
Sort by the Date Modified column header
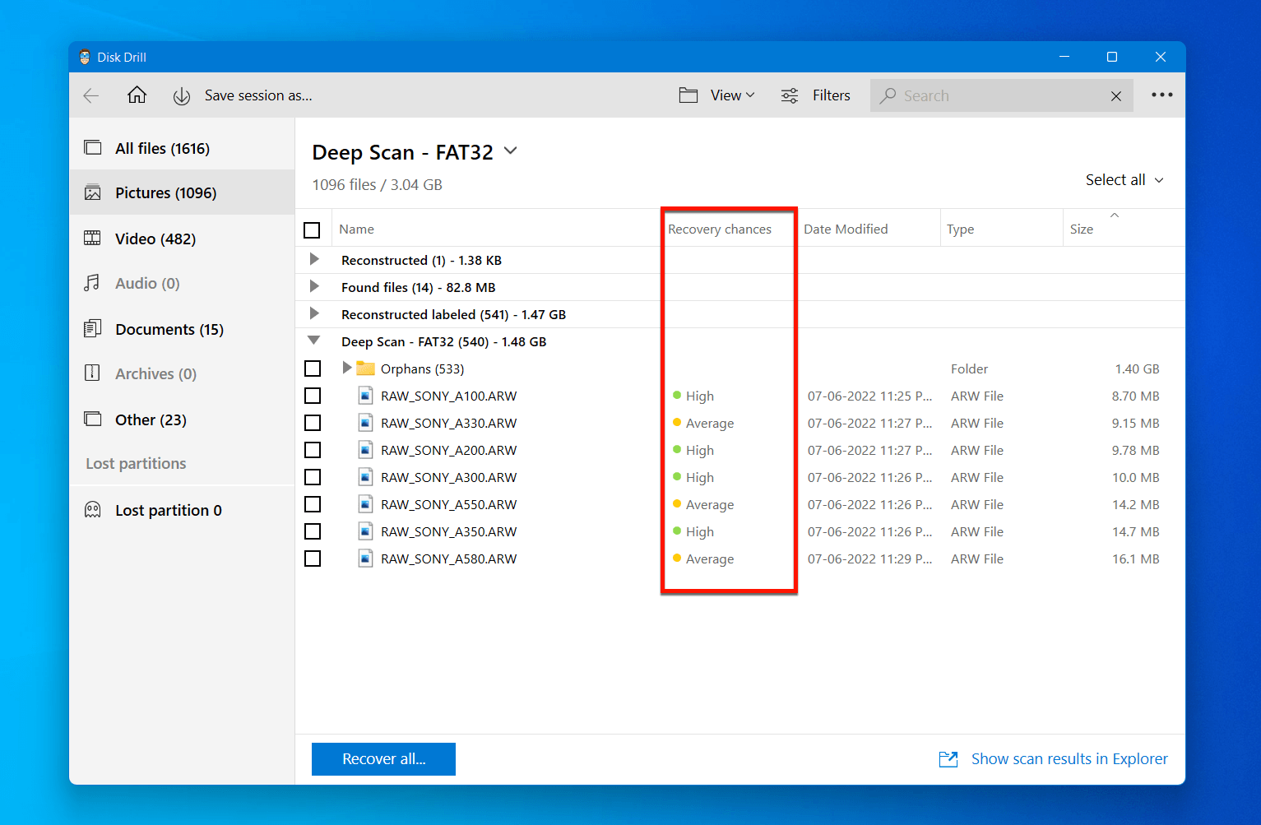(846, 229)
